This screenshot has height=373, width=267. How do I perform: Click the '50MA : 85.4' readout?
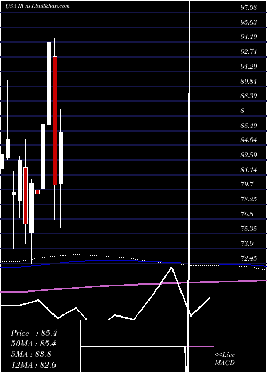point(33,344)
